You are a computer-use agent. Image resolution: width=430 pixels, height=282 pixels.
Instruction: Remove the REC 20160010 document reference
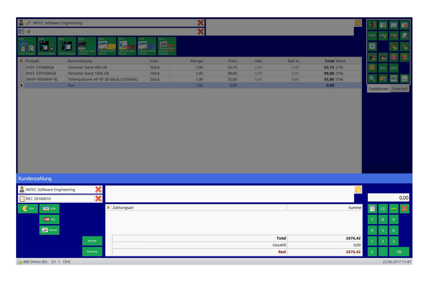(98, 199)
